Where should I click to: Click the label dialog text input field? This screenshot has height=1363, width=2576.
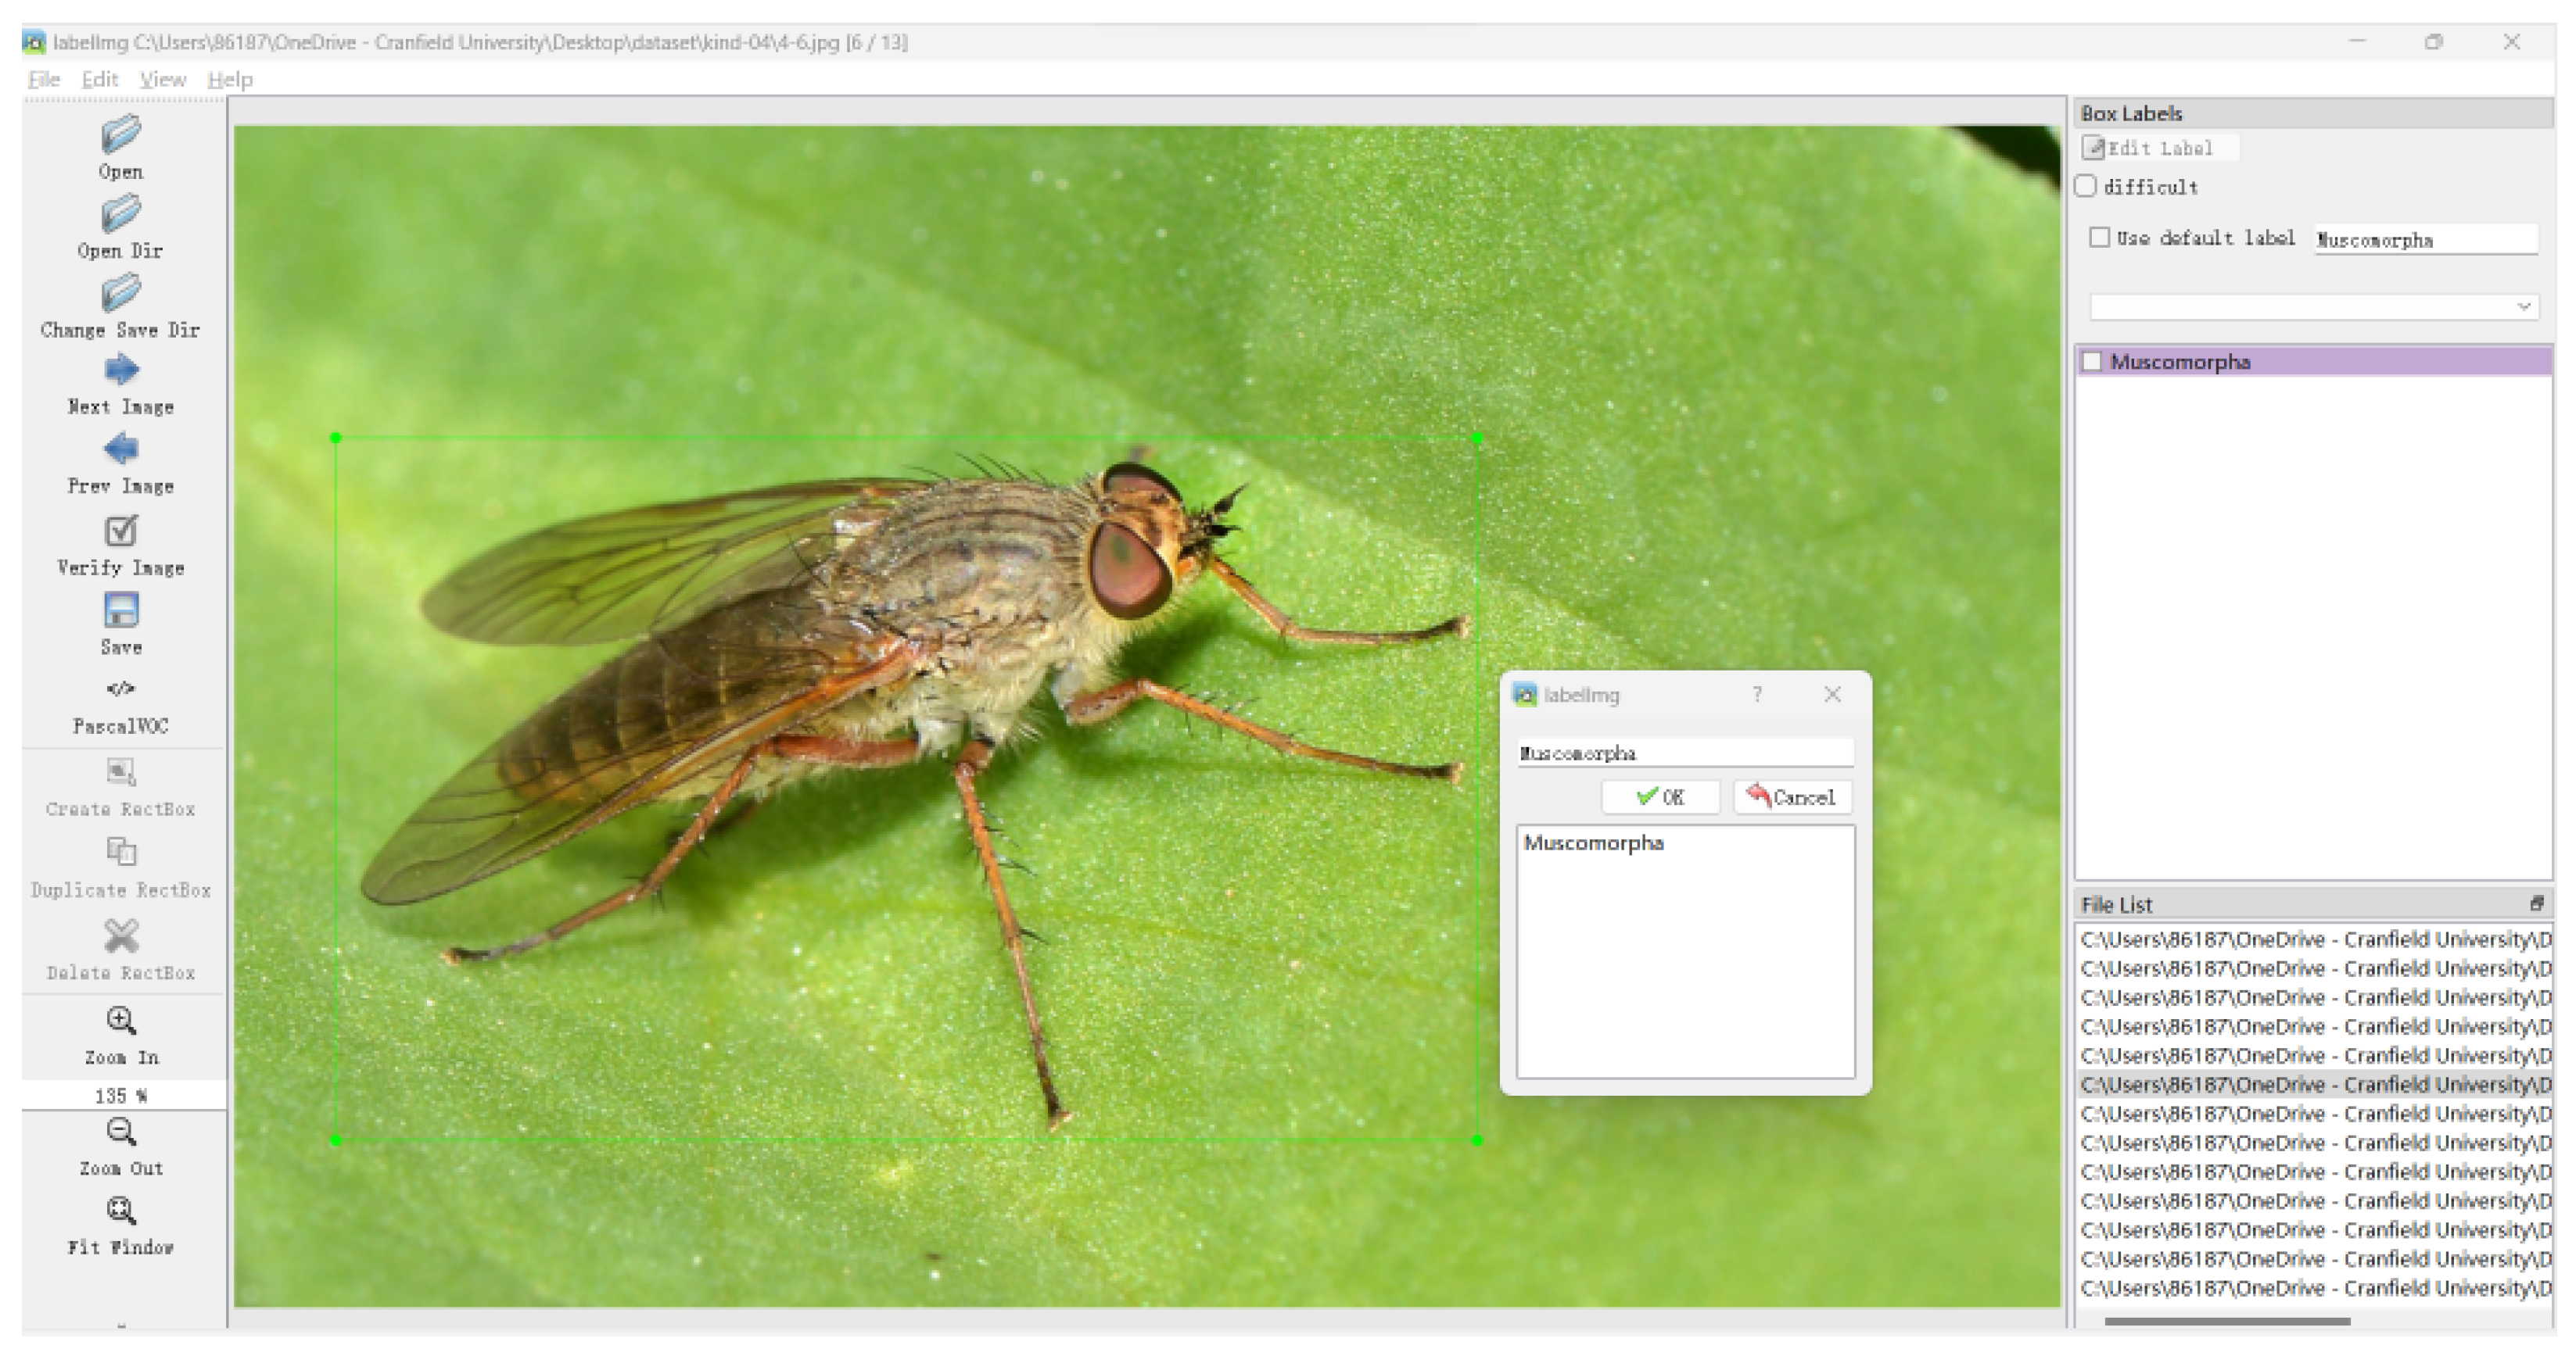[x=1684, y=753]
